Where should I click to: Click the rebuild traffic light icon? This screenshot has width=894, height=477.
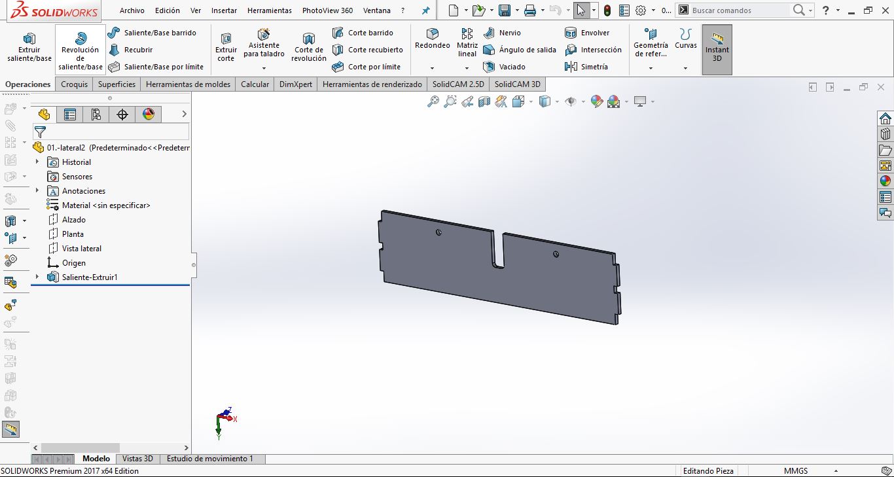(607, 10)
